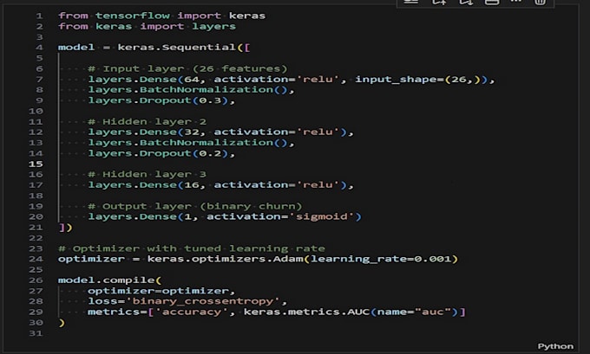Click loss='binary_crossentropy' line
590x354 pixels.
click(x=187, y=301)
